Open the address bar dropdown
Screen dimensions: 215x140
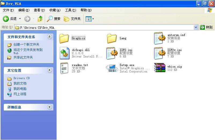coord(196,27)
